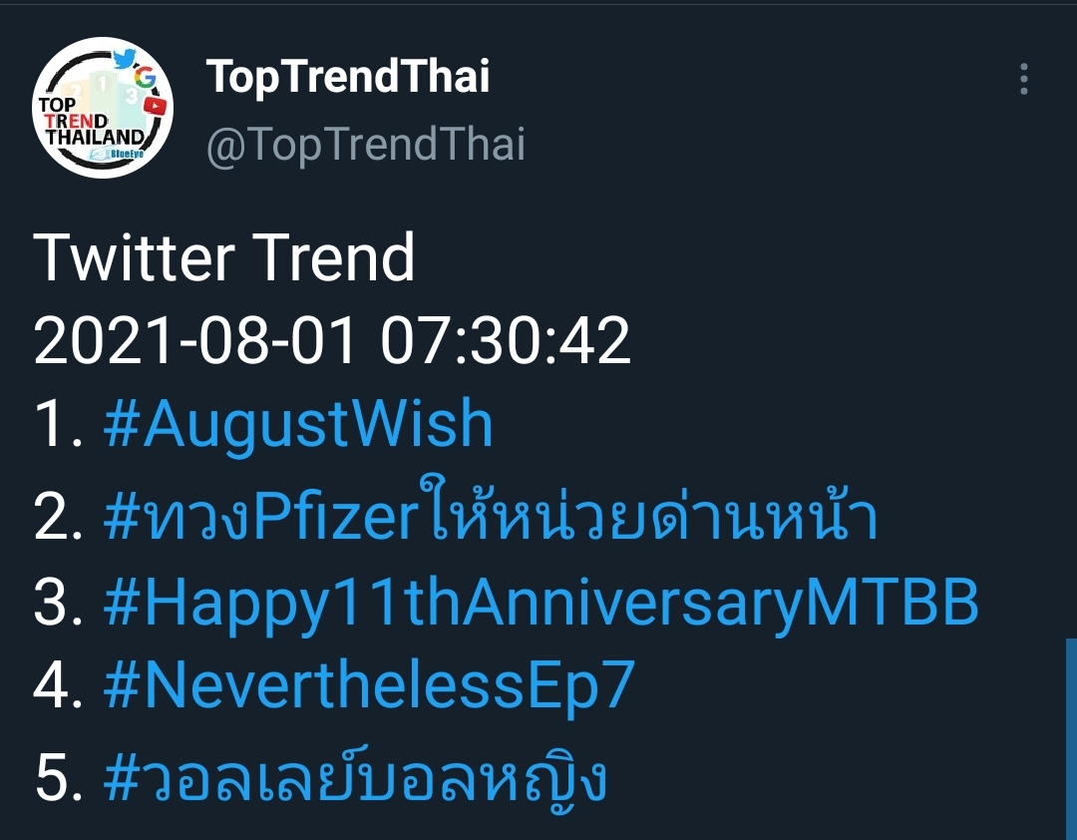Click the 2021-08-01 07:30:42 timestamp line
The image size is (1077, 840).
332,340
